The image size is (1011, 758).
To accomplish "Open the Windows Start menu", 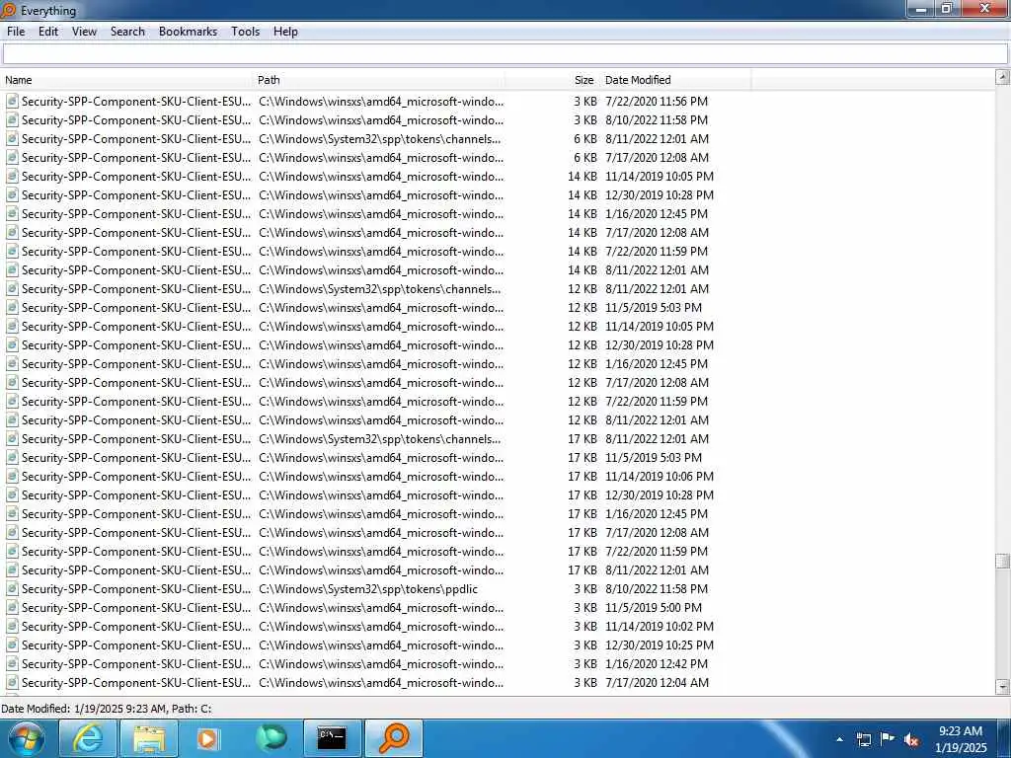I will click(x=27, y=738).
